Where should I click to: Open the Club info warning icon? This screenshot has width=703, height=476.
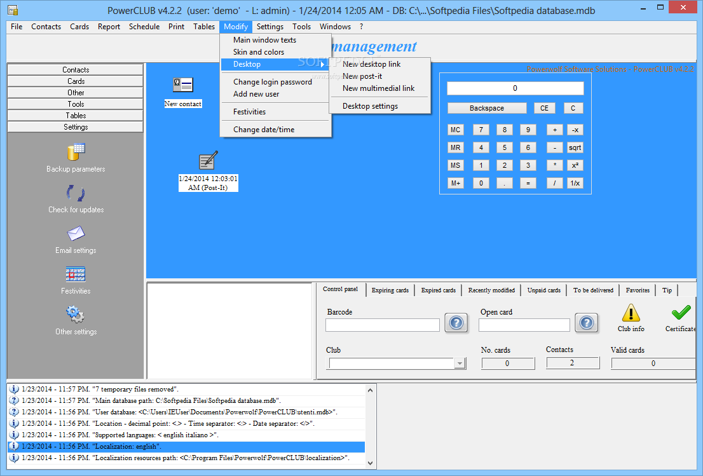(x=631, y=313)
